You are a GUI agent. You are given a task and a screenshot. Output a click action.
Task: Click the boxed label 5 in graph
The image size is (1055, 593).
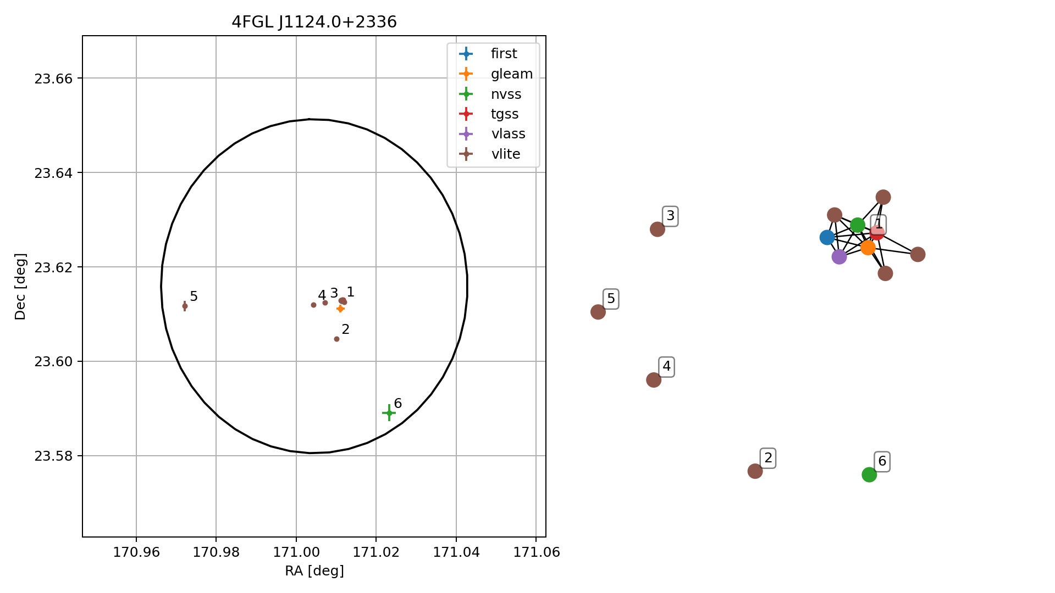611,299
